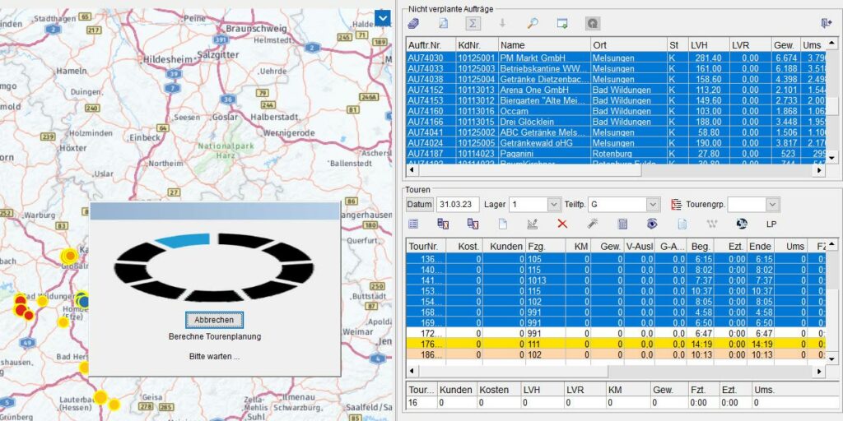The image size is (843, 421).
Task: Click the exit door icon in orders panel
Action: click(x=826, y=24)
